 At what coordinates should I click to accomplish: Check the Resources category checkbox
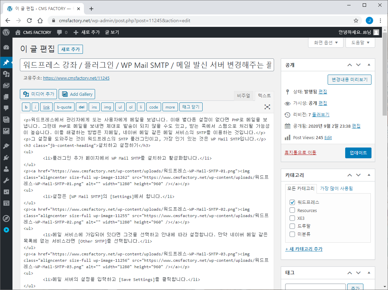tap(292, 210)
